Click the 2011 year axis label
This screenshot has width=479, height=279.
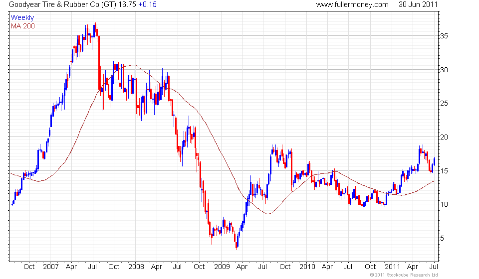point(393,267)
